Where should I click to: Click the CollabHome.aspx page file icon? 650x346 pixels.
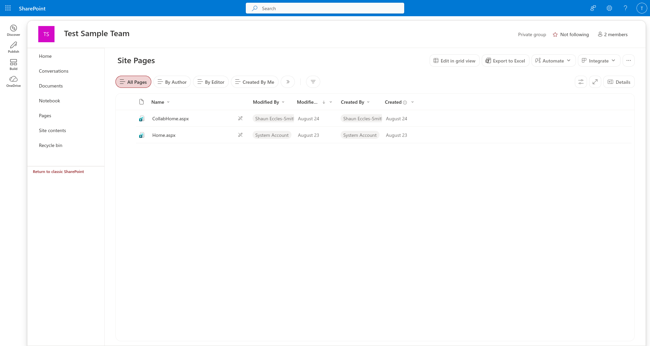142,119
